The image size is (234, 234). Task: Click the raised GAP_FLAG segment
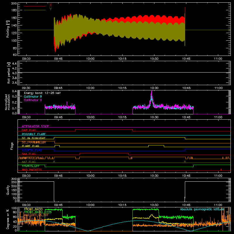(x=104, y=130)
